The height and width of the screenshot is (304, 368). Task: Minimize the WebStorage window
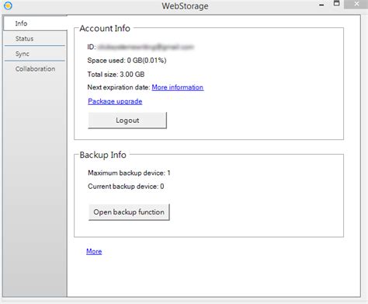click(321, 5)
